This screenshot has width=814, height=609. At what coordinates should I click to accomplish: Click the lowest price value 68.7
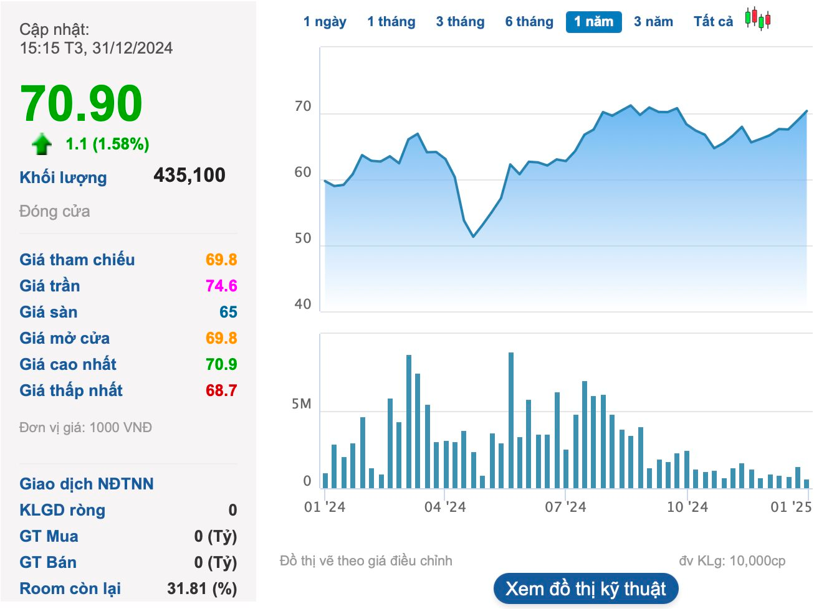[x=221, y=390]
